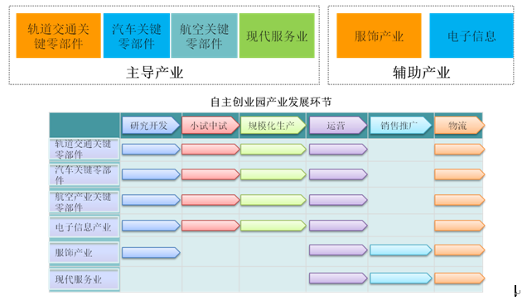Select the red 小试中试 header arrow

[210, 126]
